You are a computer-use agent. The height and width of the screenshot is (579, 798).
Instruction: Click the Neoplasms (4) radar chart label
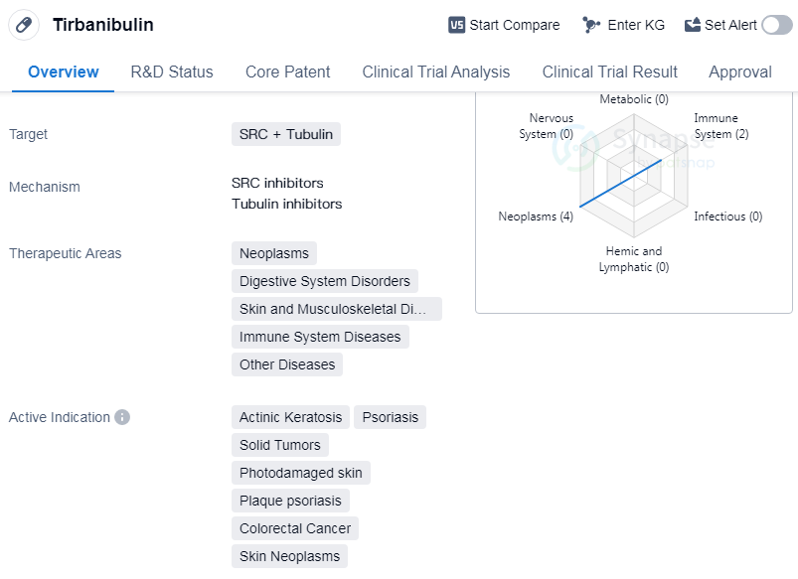(536, 217)
